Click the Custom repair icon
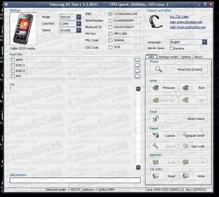219x197 pixels. pos(156,135)
